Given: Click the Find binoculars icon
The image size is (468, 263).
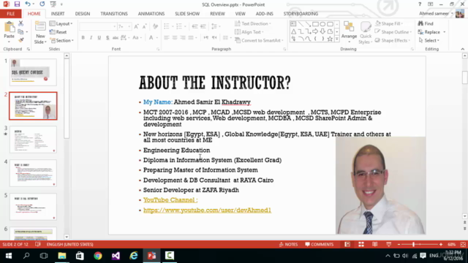Looking at the screenshot, I should click(420, 23).
